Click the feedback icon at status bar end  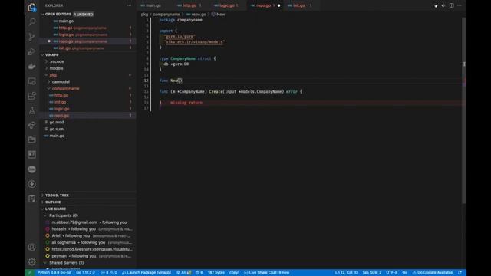click(460, 273)
